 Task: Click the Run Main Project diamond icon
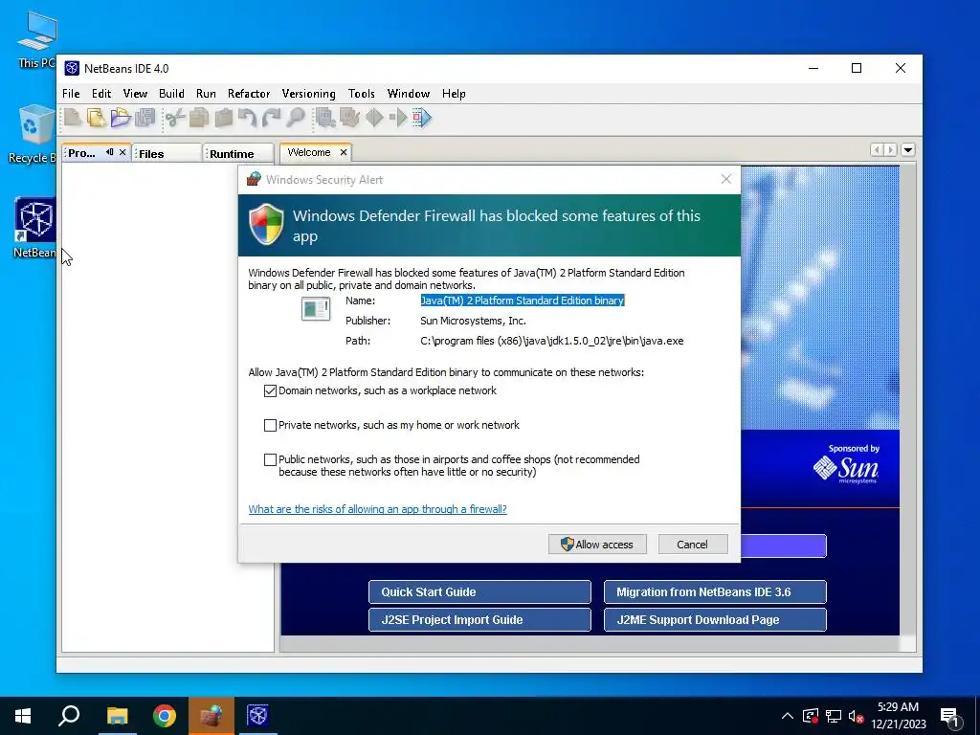coord(374,118)
